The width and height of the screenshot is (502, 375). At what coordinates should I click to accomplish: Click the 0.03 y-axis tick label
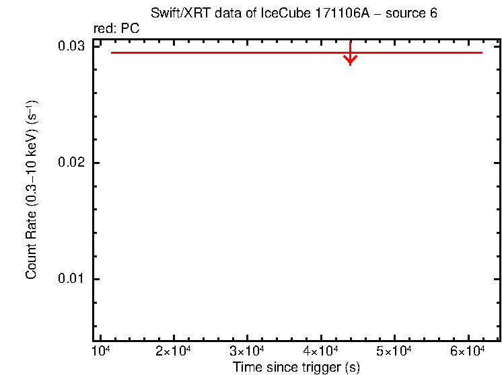click(x=71, y=46)
